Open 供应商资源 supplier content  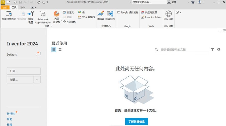click(149, 12)
